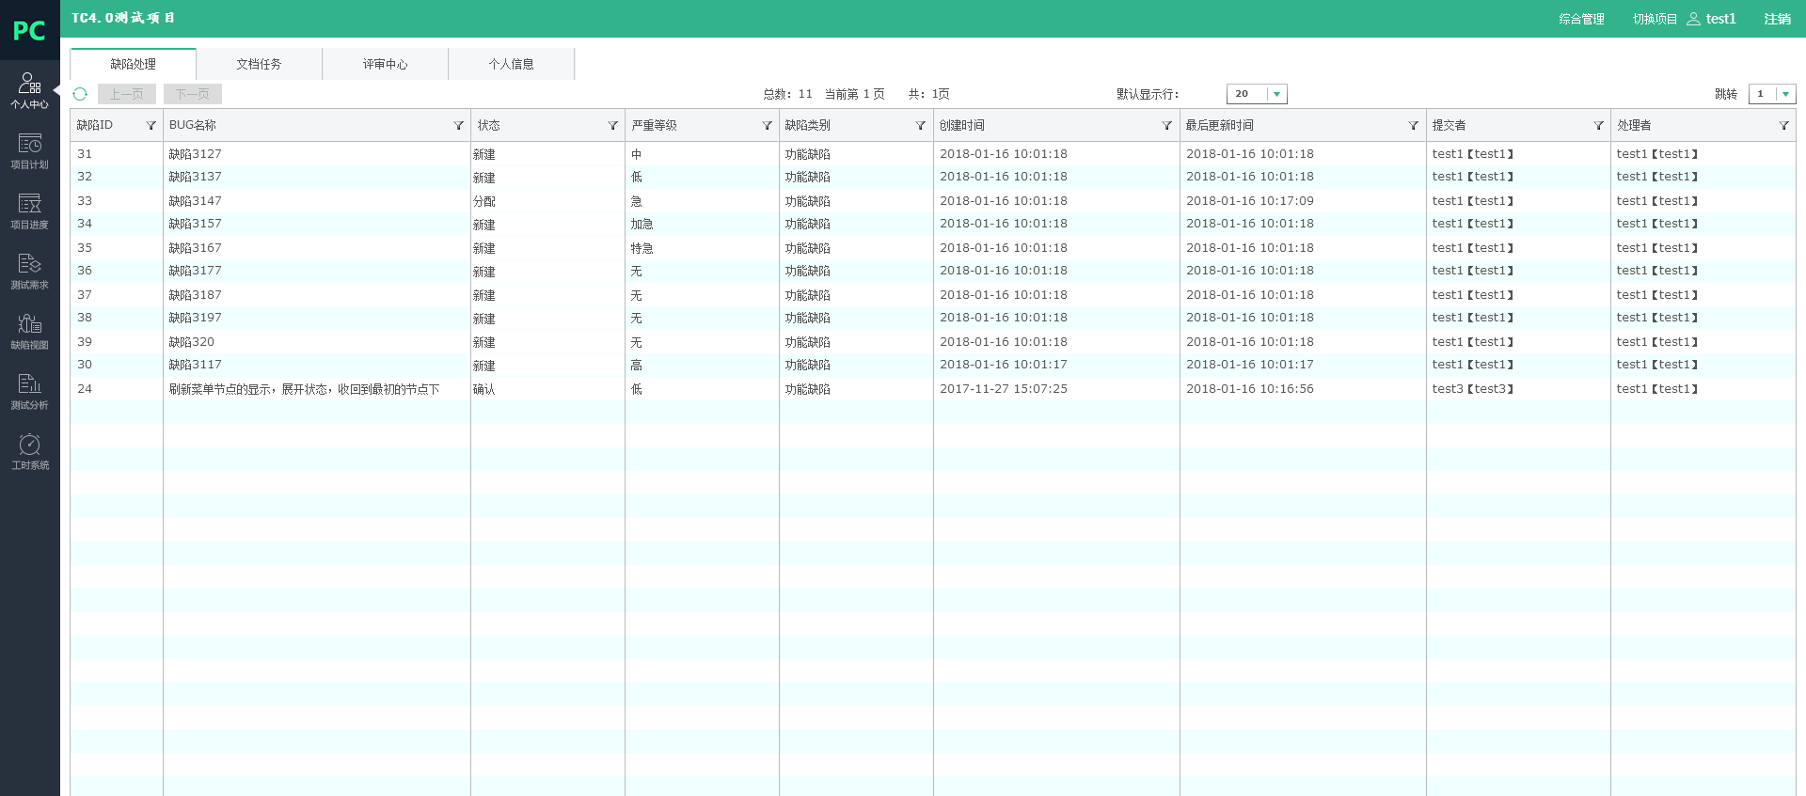Open the 项目计划 sidebar icon
The image size is (1806, 796).
coord(29,151)
